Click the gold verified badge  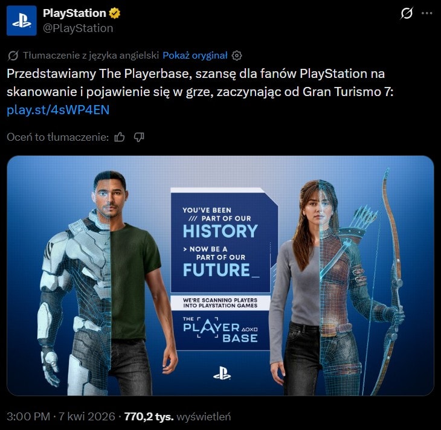pos(114,13)
